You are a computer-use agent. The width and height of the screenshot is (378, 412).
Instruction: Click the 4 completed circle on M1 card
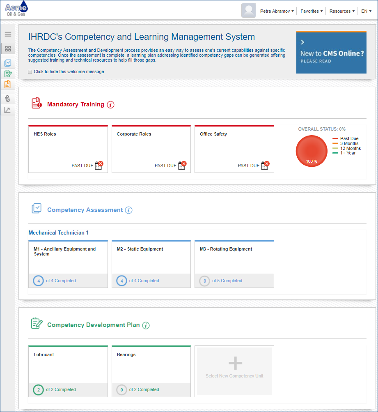click(x=38, y=281)
